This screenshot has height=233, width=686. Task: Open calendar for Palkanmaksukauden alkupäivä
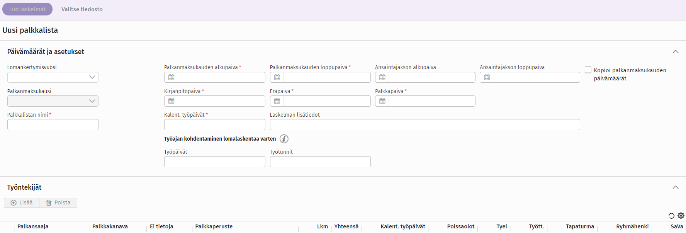[x=171, y=77]
